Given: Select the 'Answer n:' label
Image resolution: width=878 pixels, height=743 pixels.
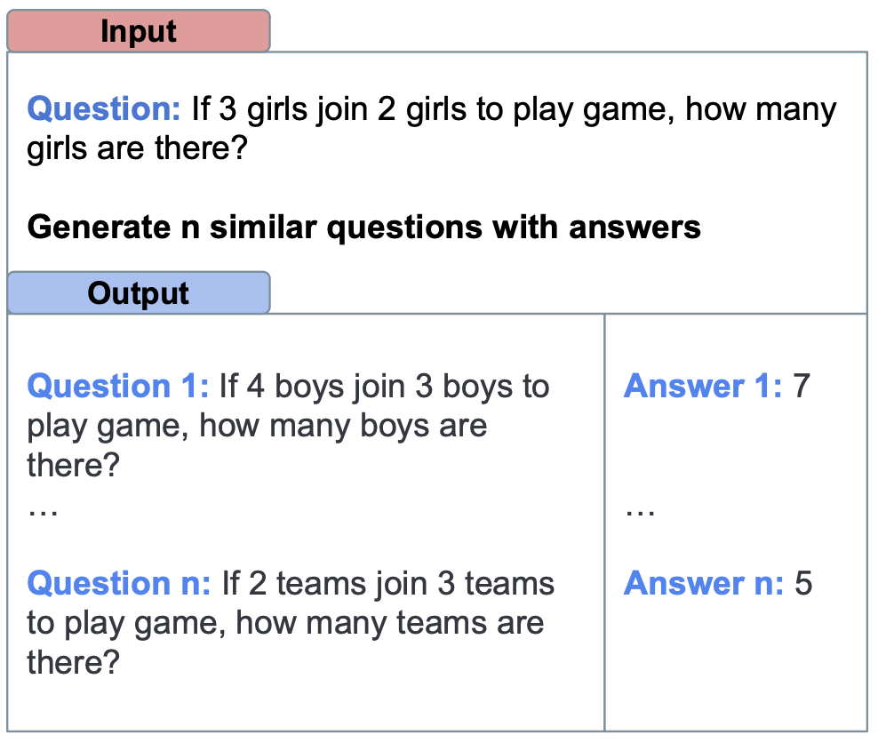Looking at the screenshot, I should click(704, 583).
